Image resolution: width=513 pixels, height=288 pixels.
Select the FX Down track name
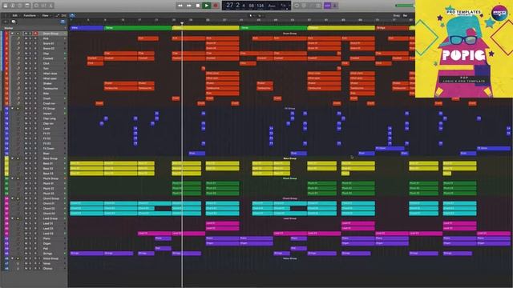coord(49,148)
